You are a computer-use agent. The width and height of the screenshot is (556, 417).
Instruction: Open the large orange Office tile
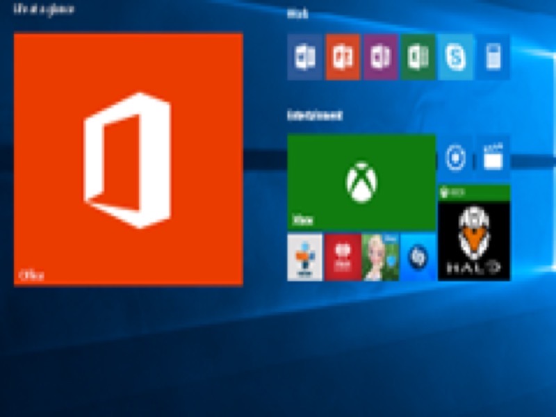coord(129,159)
